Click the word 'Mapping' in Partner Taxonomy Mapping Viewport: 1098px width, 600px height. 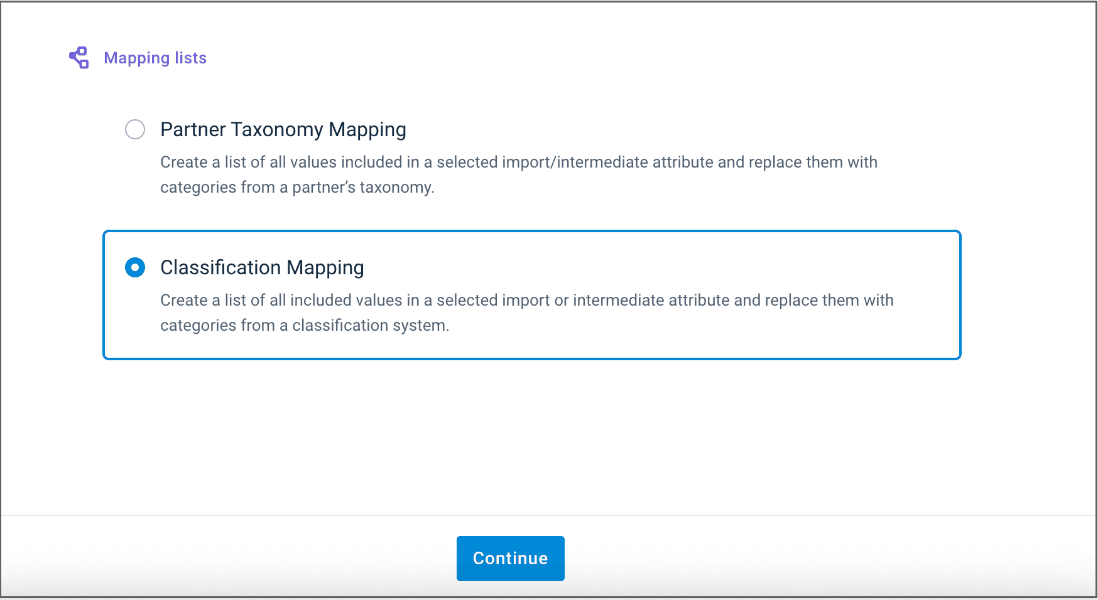tap(367, 129)
